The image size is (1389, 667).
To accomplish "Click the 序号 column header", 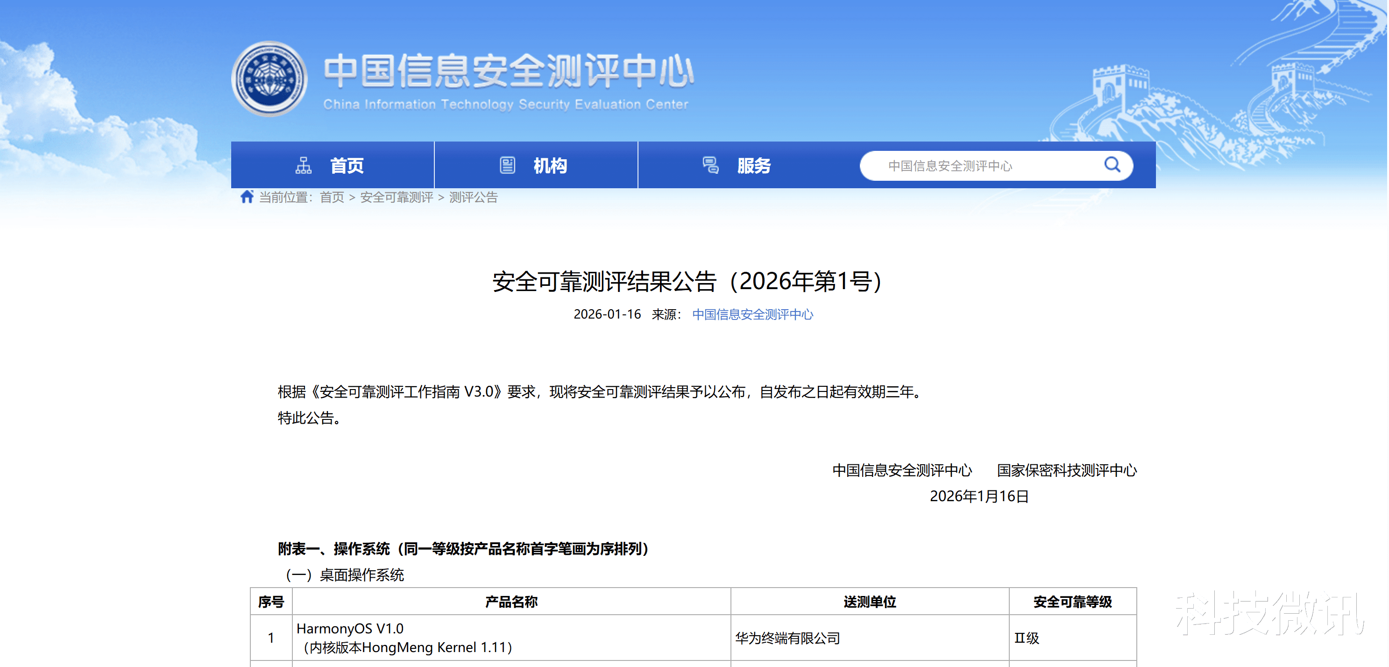I will tap(271, 602).
